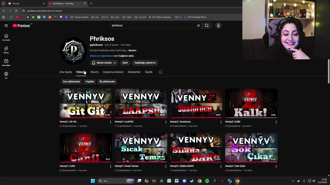
Task: Click the YouTube Premium logo
Action: click(x=21, y=25)
